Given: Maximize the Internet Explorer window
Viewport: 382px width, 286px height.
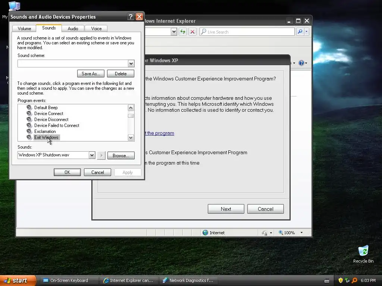Looking at the screenshot, I should click(x=298, y=21).
